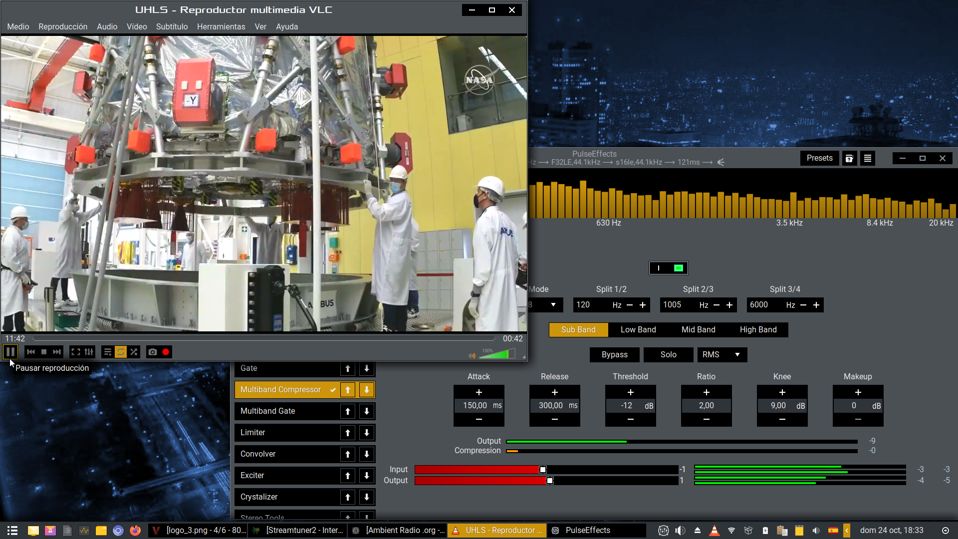This screenshot has height=539, width=958.
Task: Switch to Streamtuner2 taskbar window
Action: point(298,531)
